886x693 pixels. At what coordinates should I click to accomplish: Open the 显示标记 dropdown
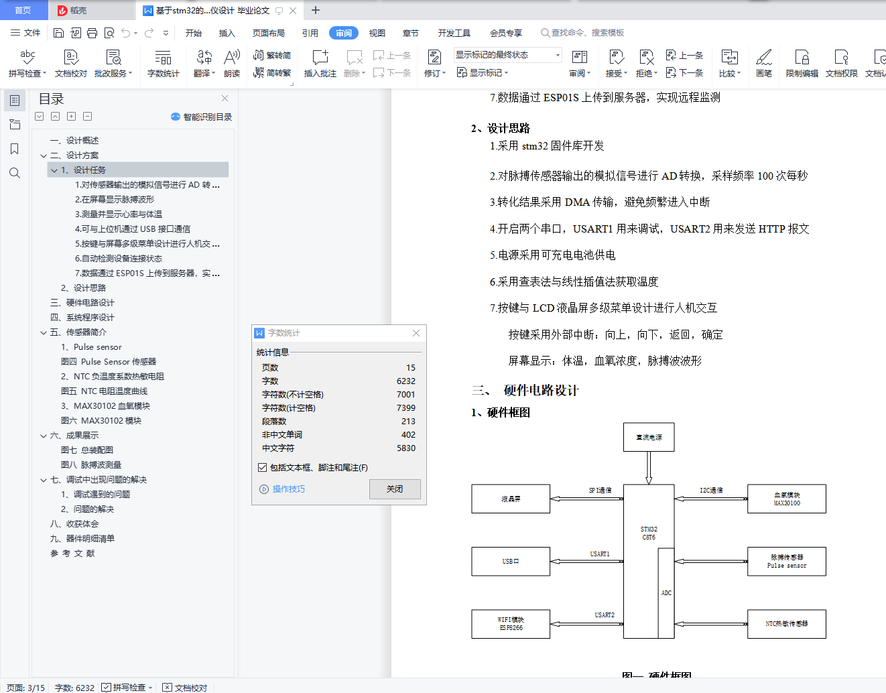tap(483, 72)
